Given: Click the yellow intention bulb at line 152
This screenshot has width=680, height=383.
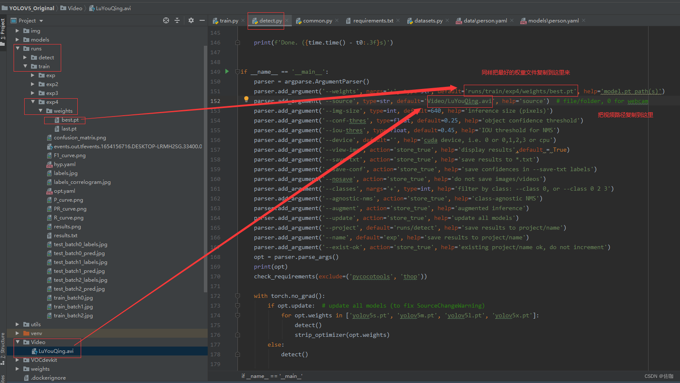Looking at the screenshot, I should (x=246, y=99).
